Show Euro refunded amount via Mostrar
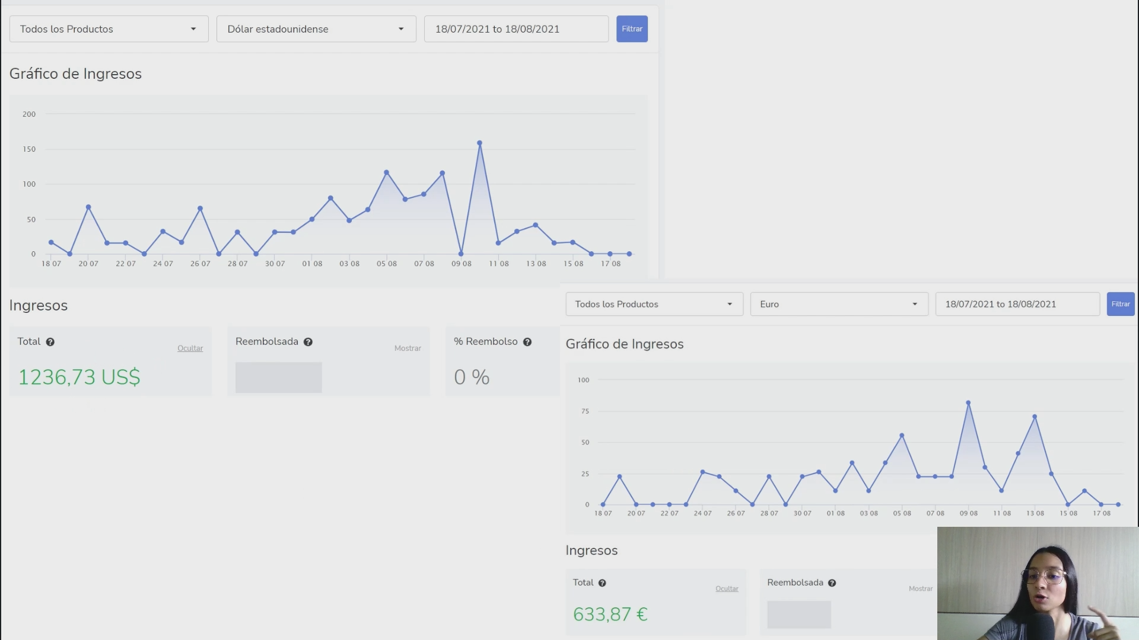 tap(920, 589)
